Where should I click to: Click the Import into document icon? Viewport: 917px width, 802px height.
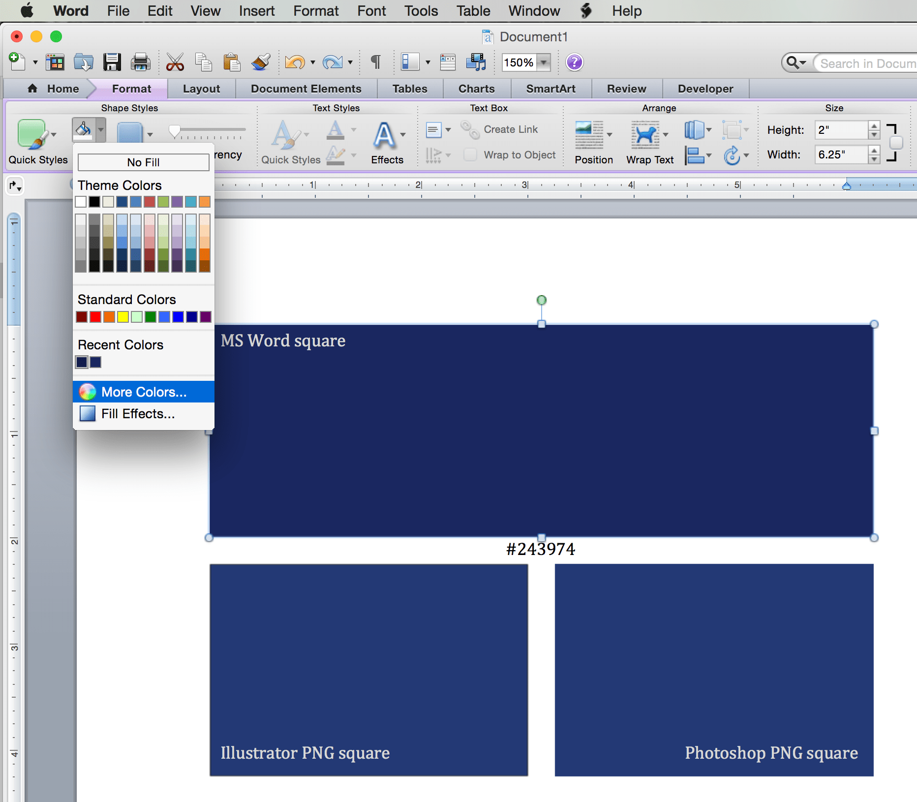coord(83,62)
